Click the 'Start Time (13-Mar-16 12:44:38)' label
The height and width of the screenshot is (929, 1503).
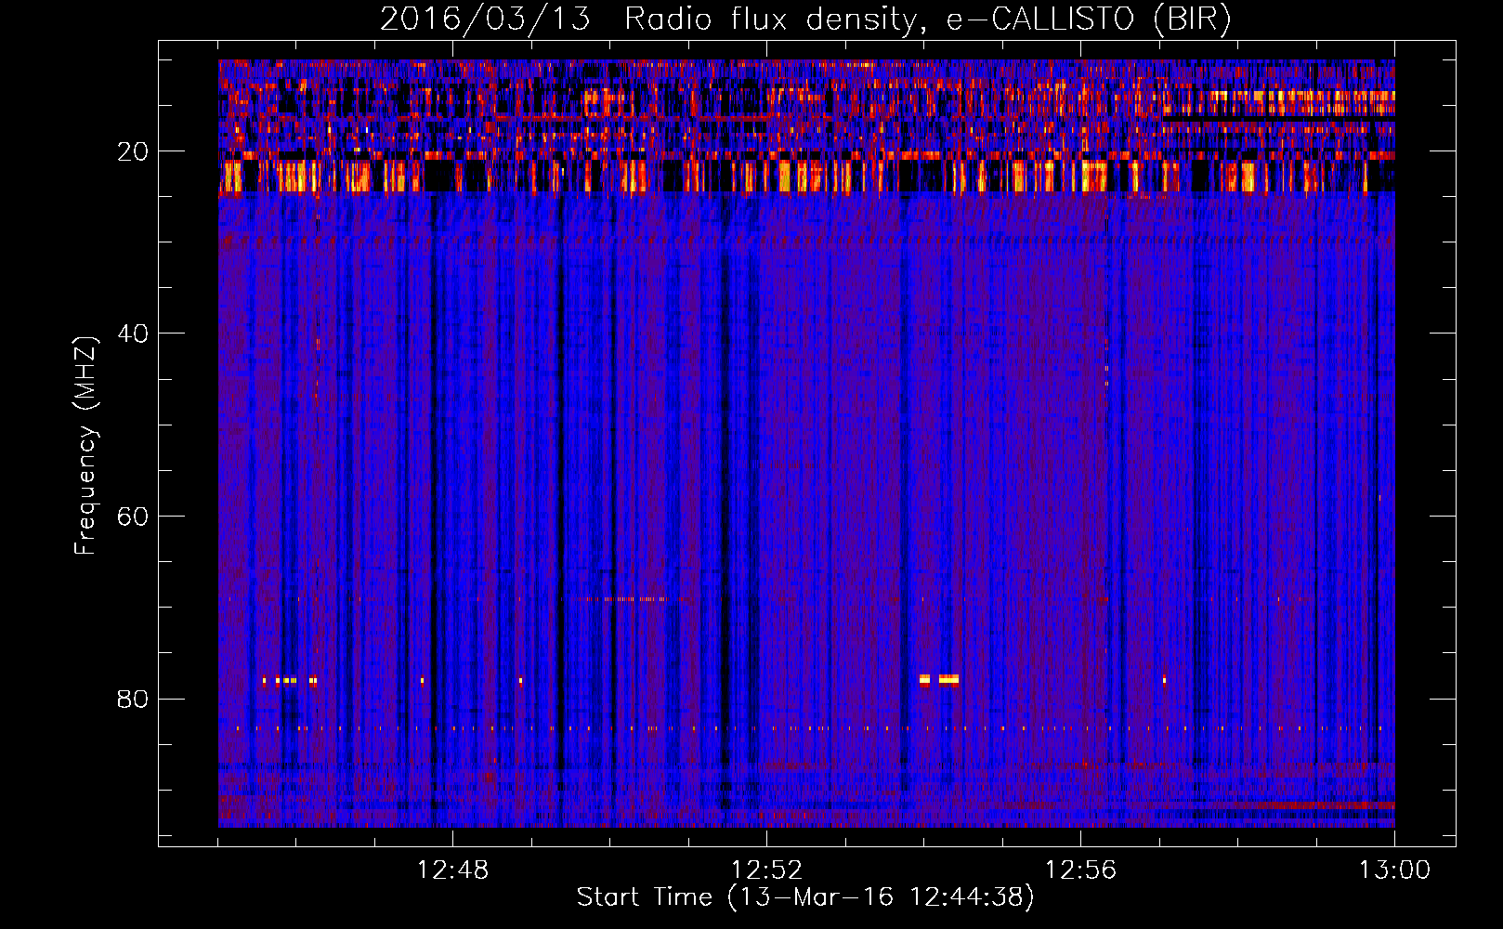(805, 897)
